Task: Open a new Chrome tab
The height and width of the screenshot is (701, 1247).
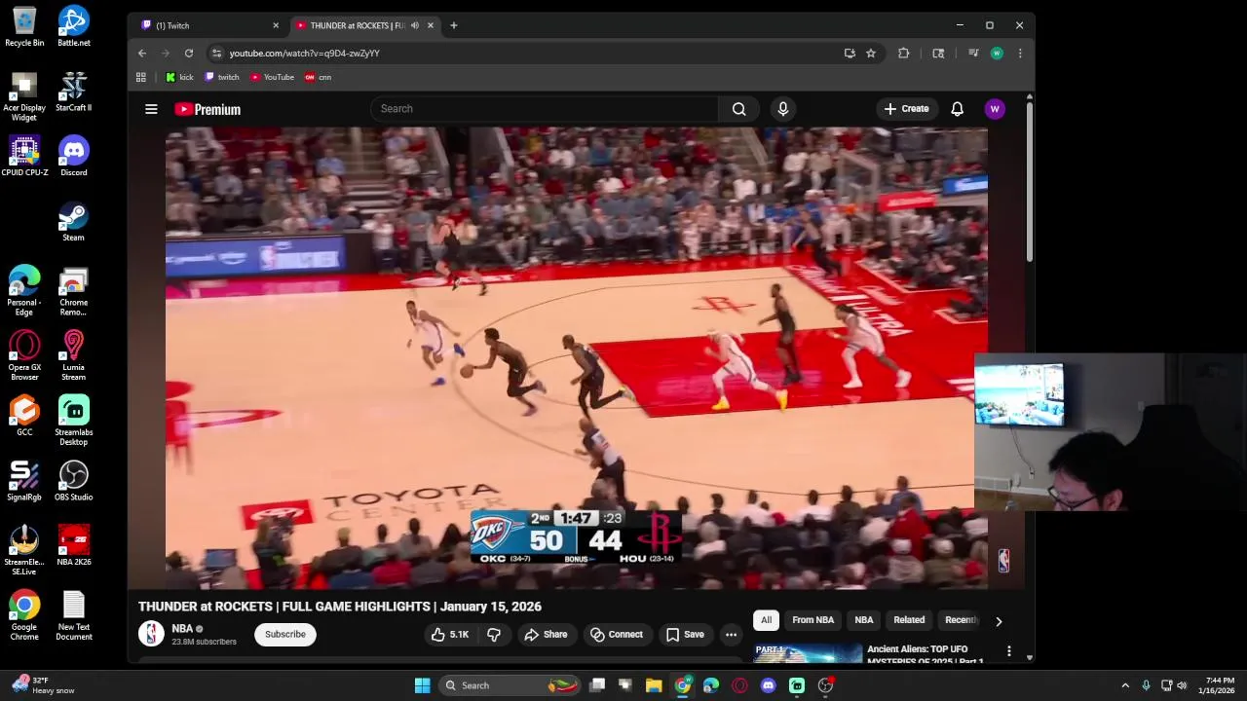Action: [453, 25]
